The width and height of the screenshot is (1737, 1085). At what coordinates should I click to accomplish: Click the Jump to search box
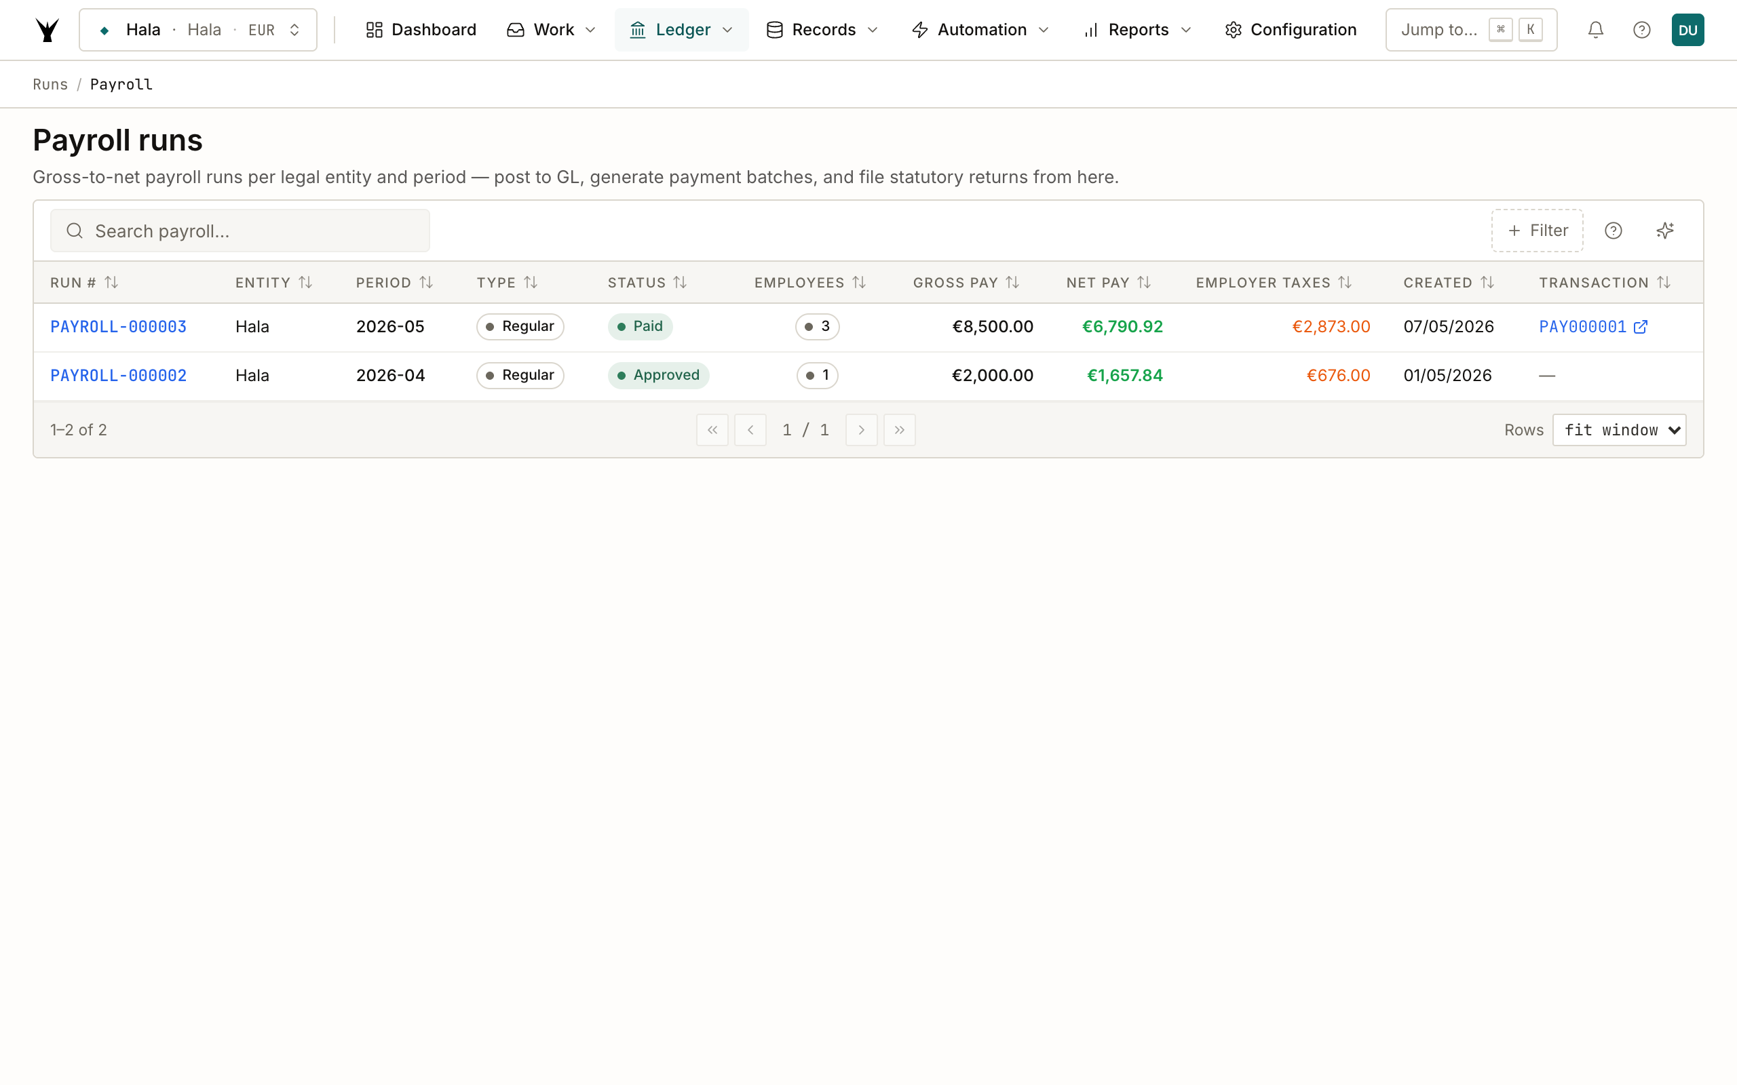click(1471, 30)
